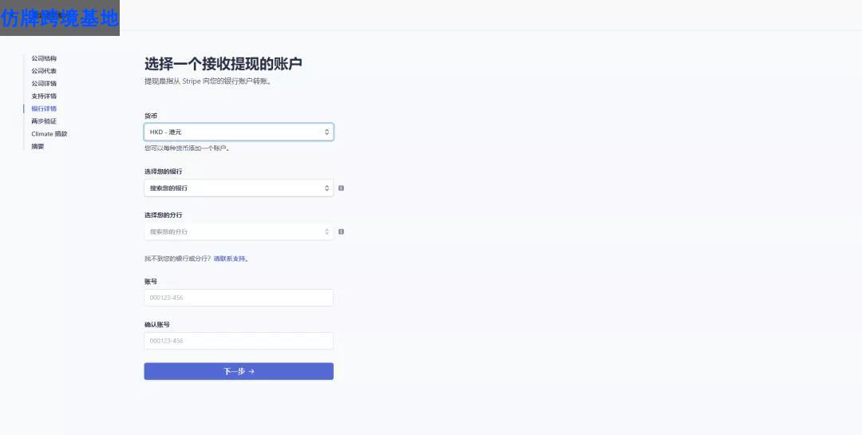Focus the 账号 input field
Viewport: 862px width, 435px height.
pyautogui.click(x=238, y=298)
